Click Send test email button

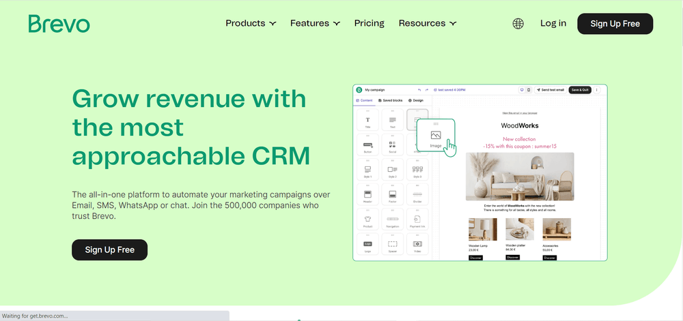click(x=550, y=90)
